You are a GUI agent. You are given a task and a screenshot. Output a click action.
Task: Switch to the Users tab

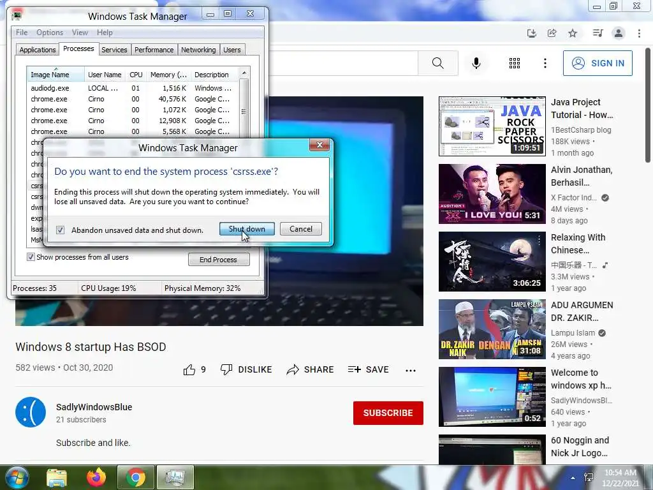point(232,50)
